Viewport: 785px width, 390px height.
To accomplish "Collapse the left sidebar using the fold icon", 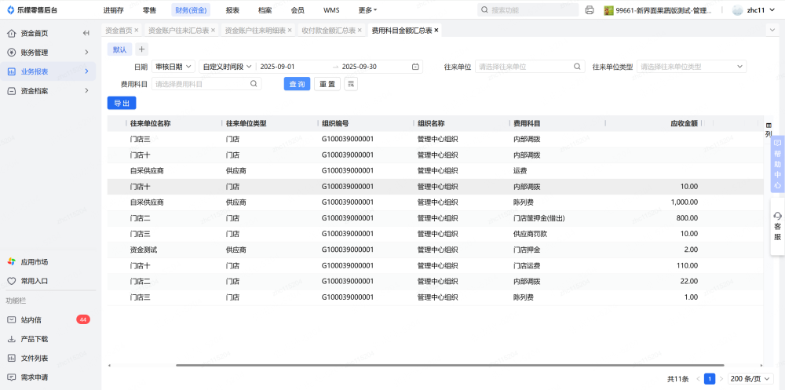I will coord(86,33).
